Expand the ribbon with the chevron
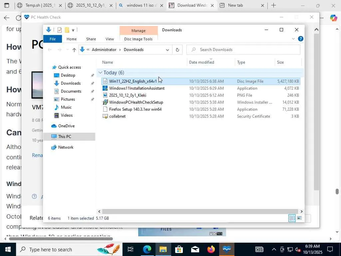341x256 pixels. (293, 39)
